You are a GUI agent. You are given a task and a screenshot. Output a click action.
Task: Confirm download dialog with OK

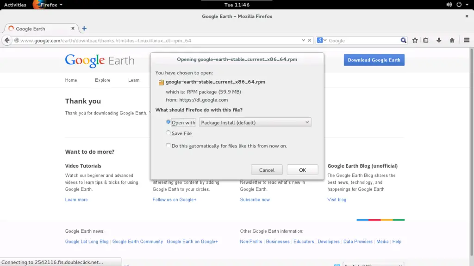pos(302,170)
